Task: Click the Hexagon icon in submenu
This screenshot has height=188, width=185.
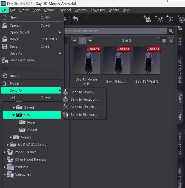Action: click(65, 99)
